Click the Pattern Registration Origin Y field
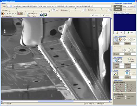Viewport: 137px width, 106px height. click(x=133, y=44)
